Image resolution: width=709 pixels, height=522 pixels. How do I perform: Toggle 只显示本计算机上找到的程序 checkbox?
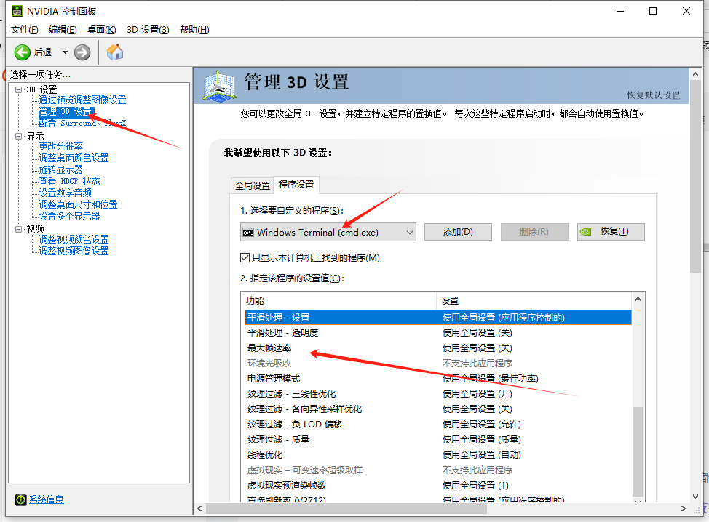[x=245, y=258]
